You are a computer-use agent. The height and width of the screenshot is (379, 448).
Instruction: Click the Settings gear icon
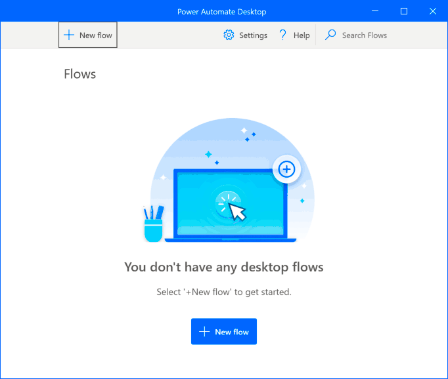229,35
